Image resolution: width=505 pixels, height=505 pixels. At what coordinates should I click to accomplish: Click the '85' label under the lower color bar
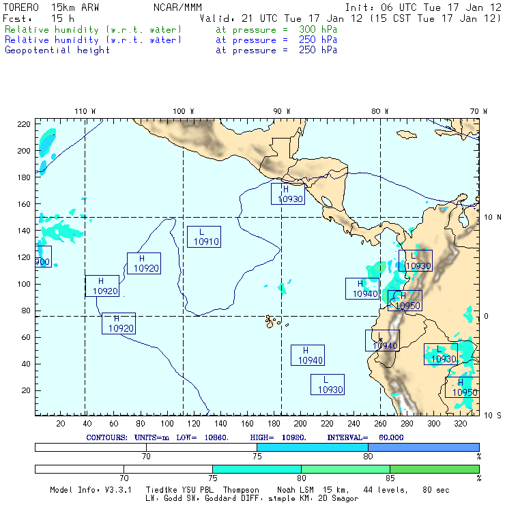390,478
